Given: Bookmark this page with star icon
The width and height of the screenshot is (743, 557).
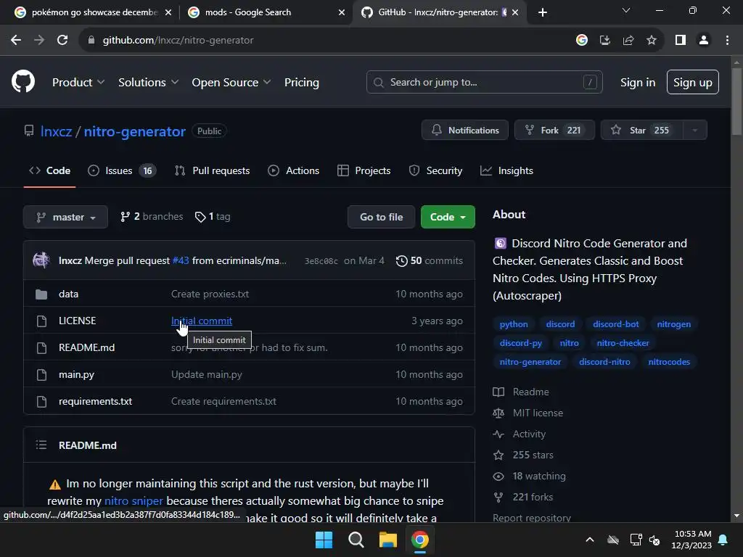Looking at the screenshot, I should 652,41.
